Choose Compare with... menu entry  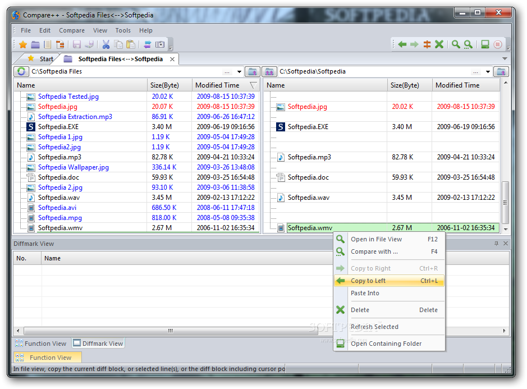tap(389, 251)
